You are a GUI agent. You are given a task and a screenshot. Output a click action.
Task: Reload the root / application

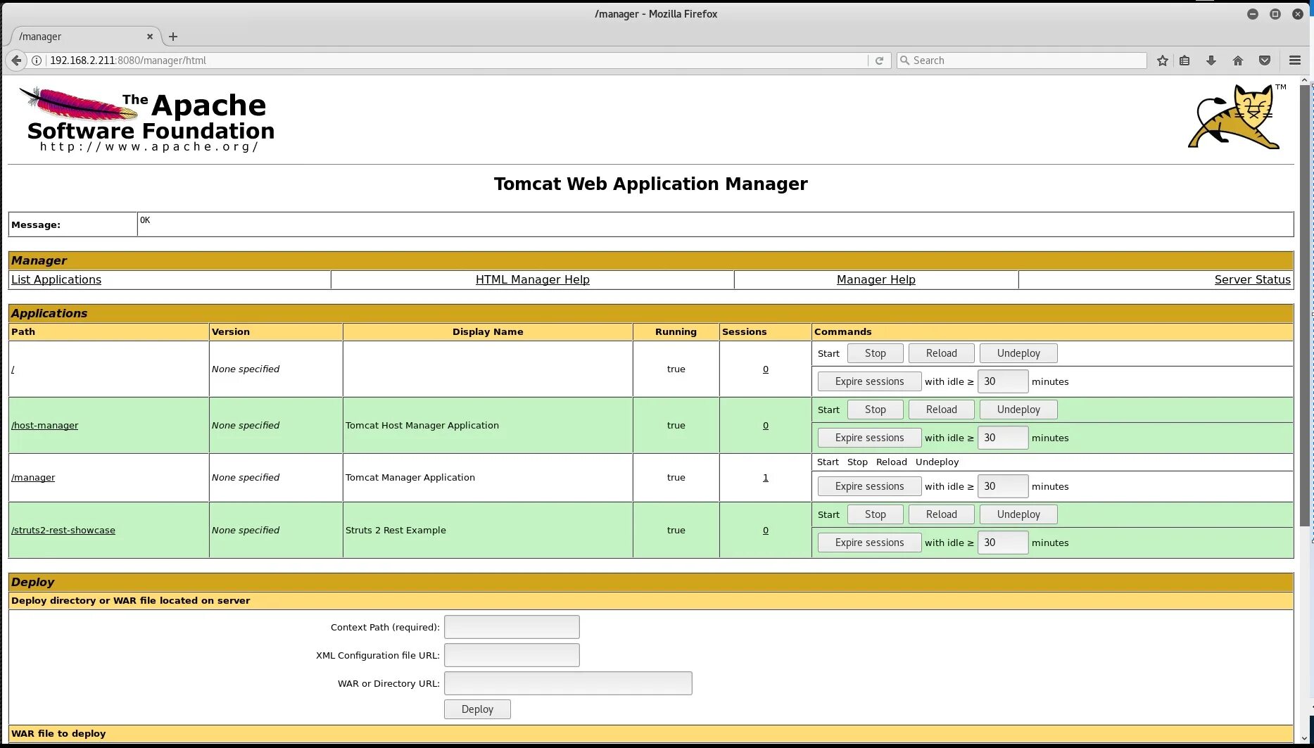(x=942, y=353)
